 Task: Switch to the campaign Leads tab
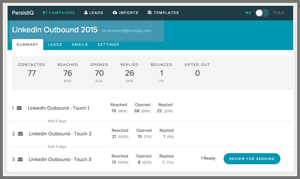click(x=55, y=45)
